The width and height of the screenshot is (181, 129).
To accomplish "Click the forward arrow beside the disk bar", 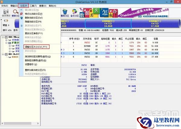I will click(x=7, y=20).
